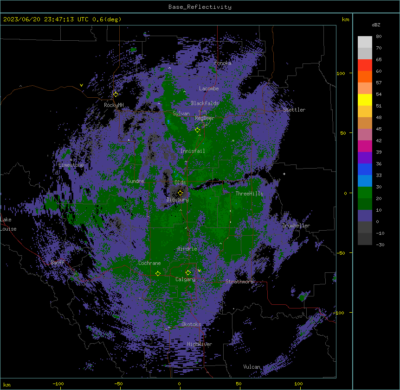Click the RedDeer city label
The image size is (400, 390).
tap(204, 118)
